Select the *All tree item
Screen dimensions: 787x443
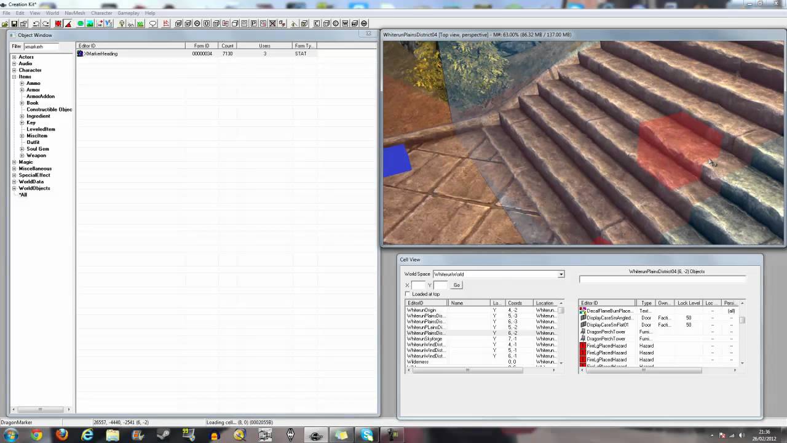(x=23, y=195)
